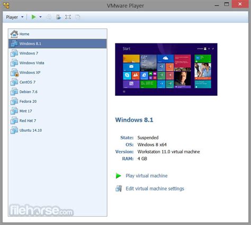Expand the power options dropdown arrow

tap(40, 17)
